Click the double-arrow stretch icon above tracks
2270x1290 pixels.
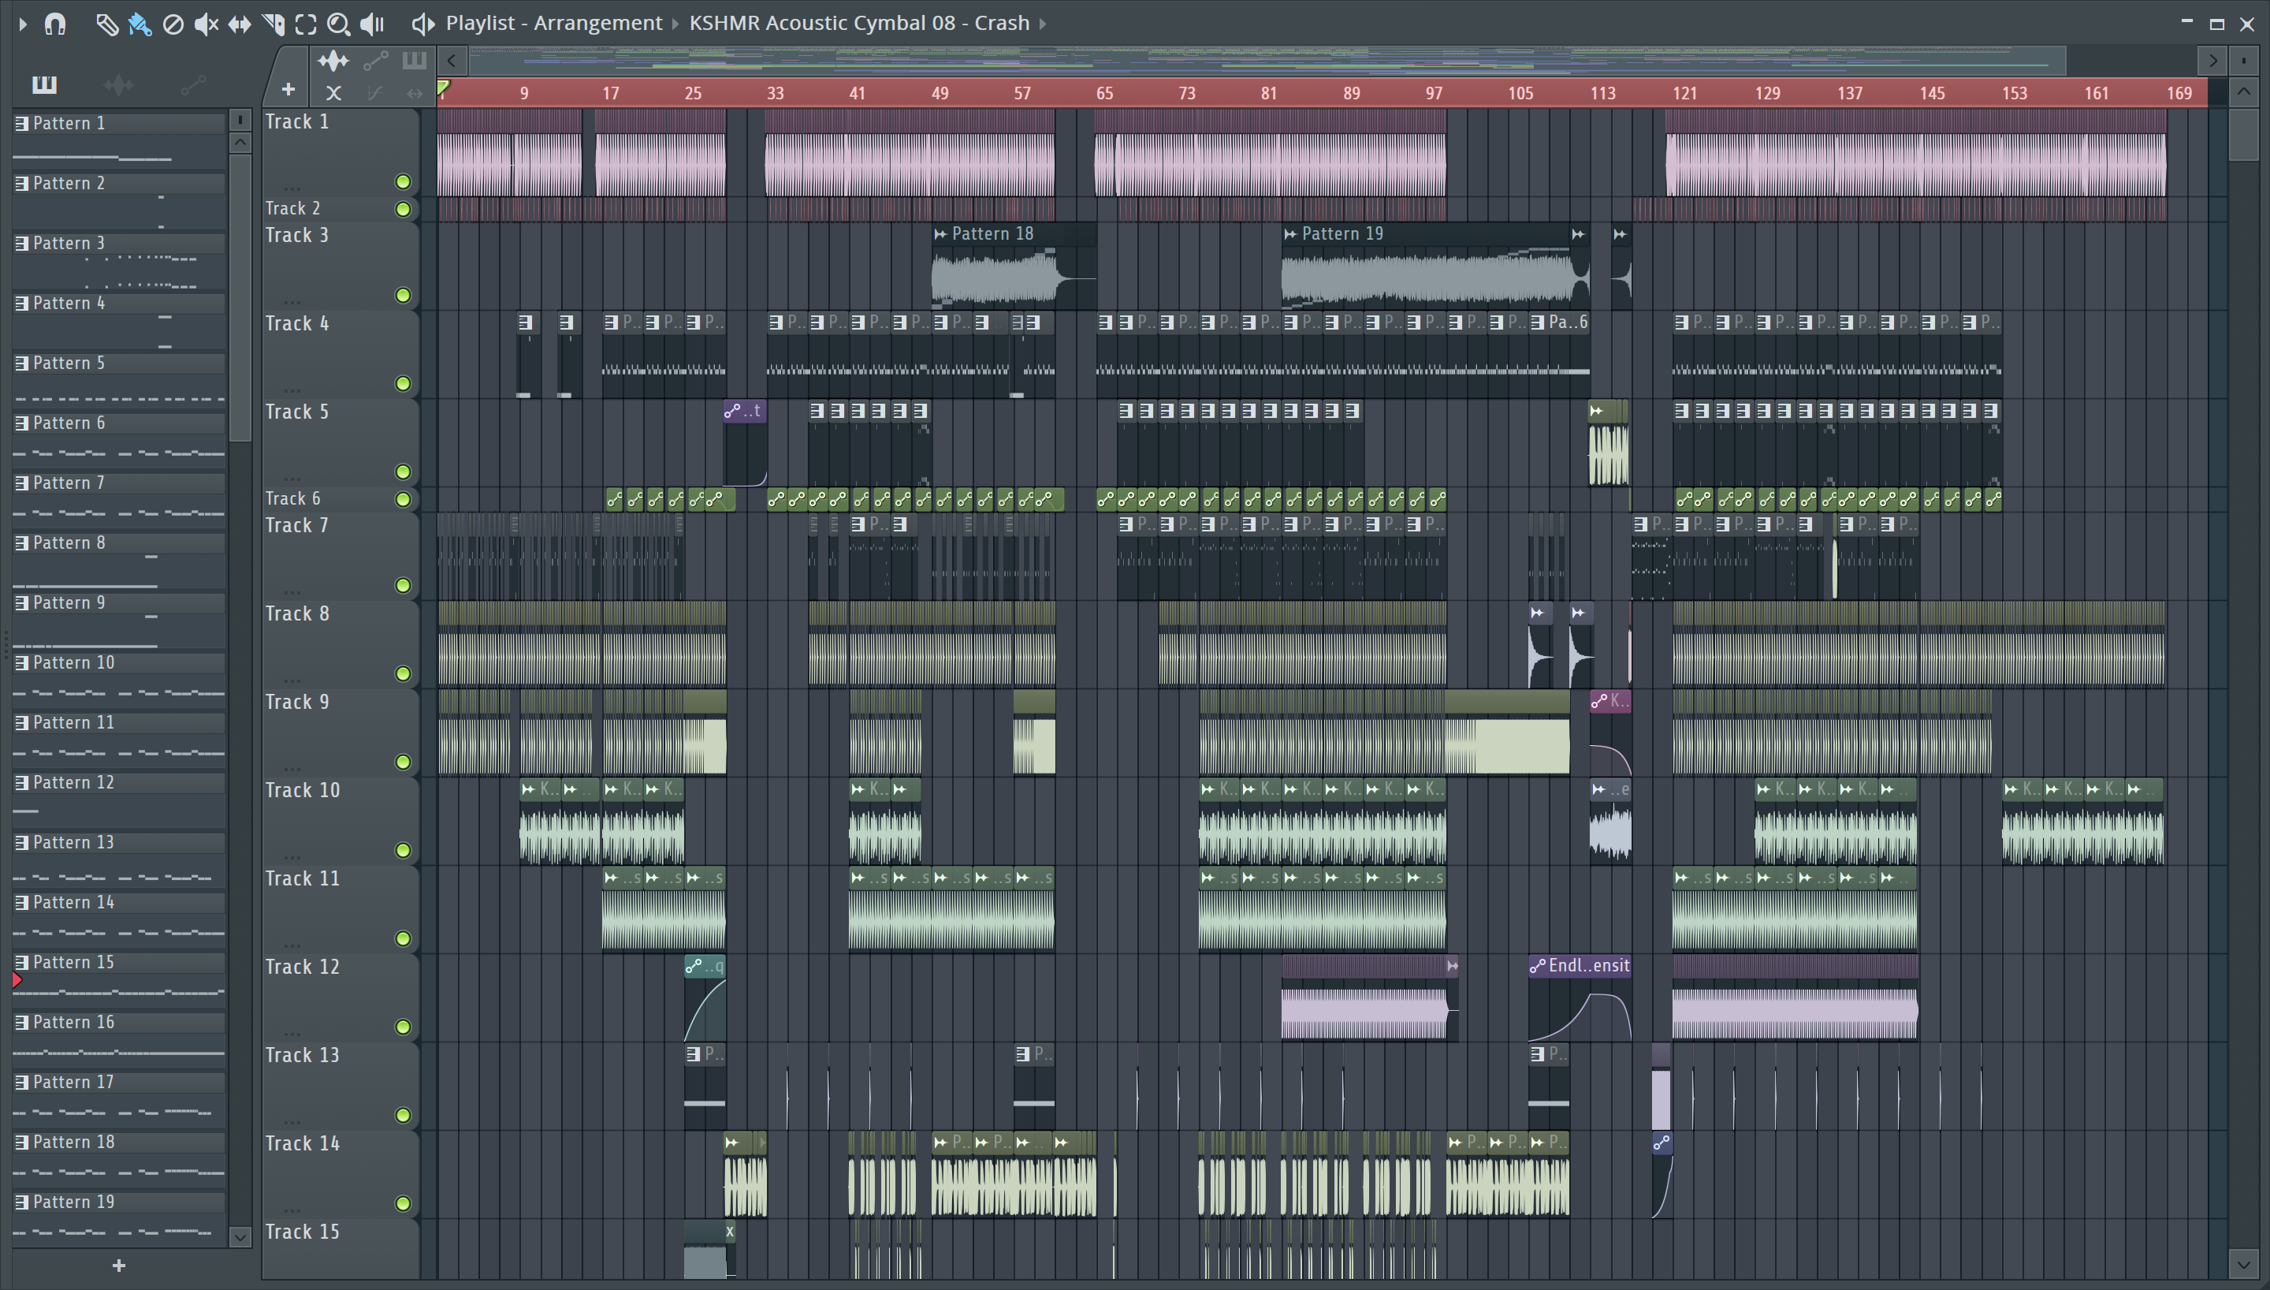click(415, 92)
